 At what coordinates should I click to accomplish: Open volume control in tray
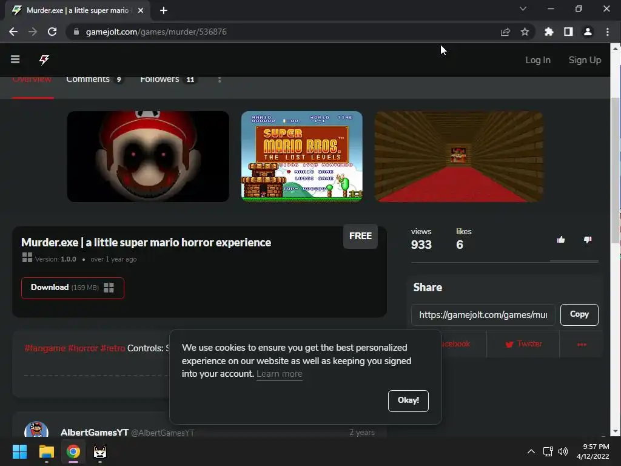tap(562, 451)
